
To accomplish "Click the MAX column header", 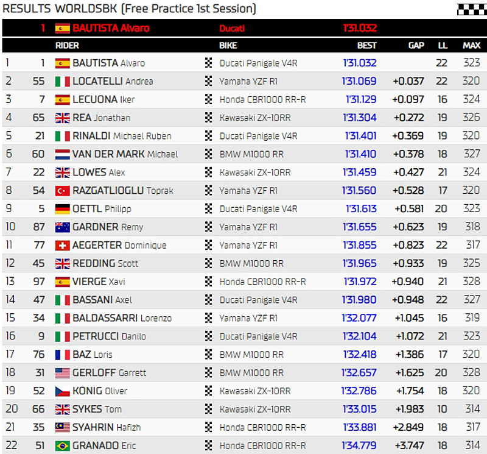I will [471, 46].
